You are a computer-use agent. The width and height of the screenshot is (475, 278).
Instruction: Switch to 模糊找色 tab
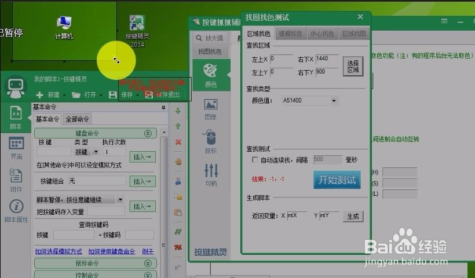coord(290,34)
